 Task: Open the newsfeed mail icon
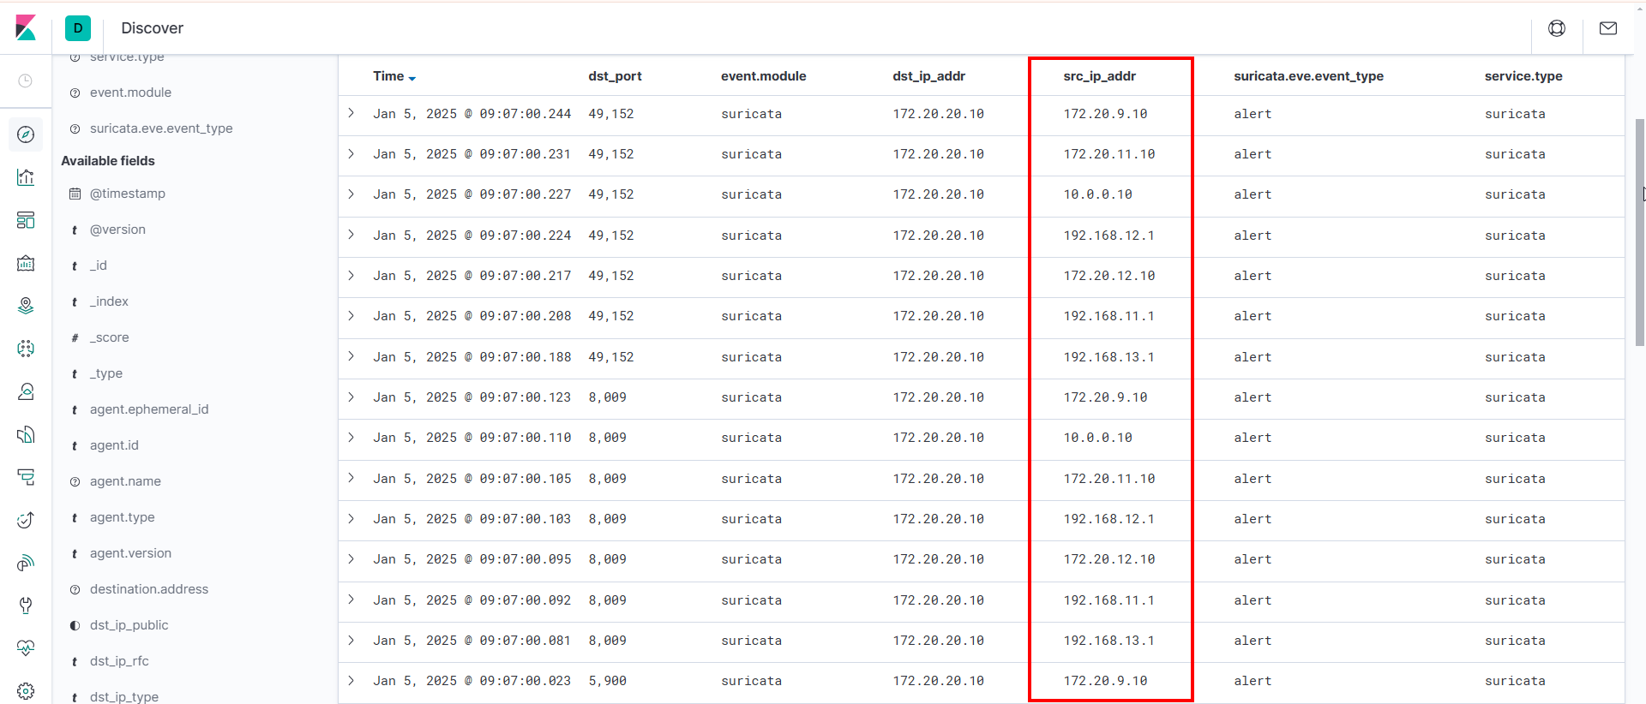coord(1608,28)
